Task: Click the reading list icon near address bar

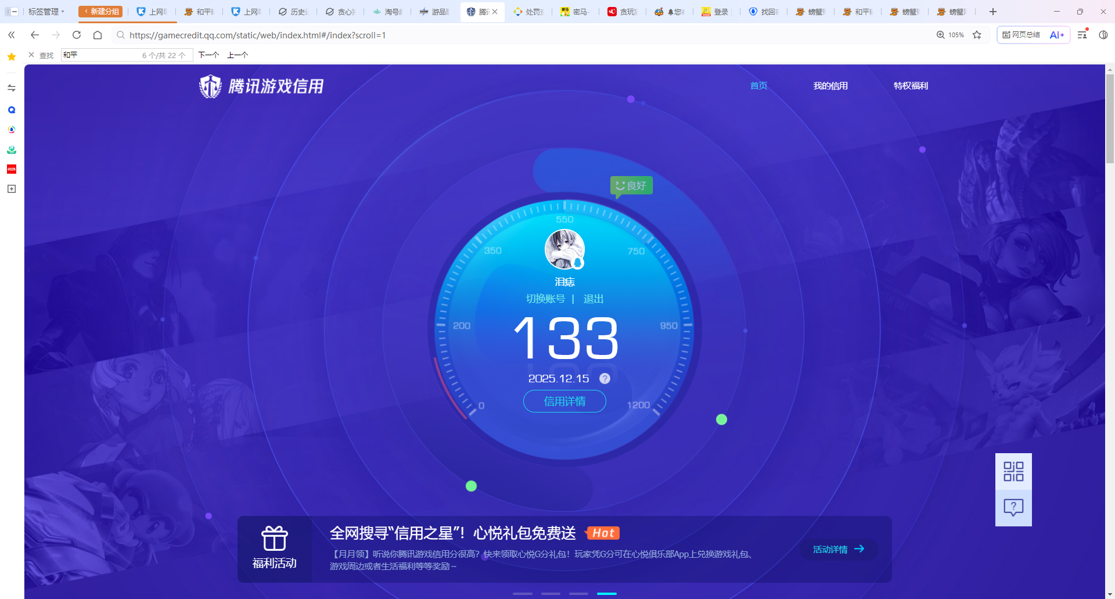Action: 1081,35
